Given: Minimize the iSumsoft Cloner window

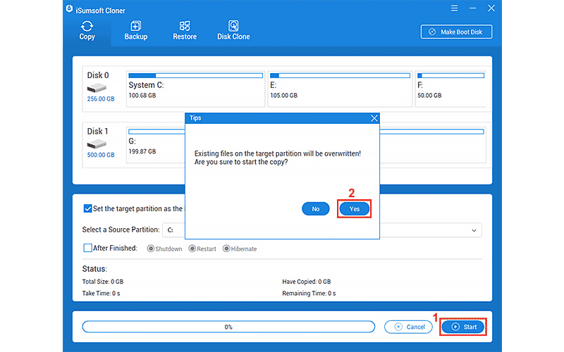Looking at the screenshot, I should 473,8.
